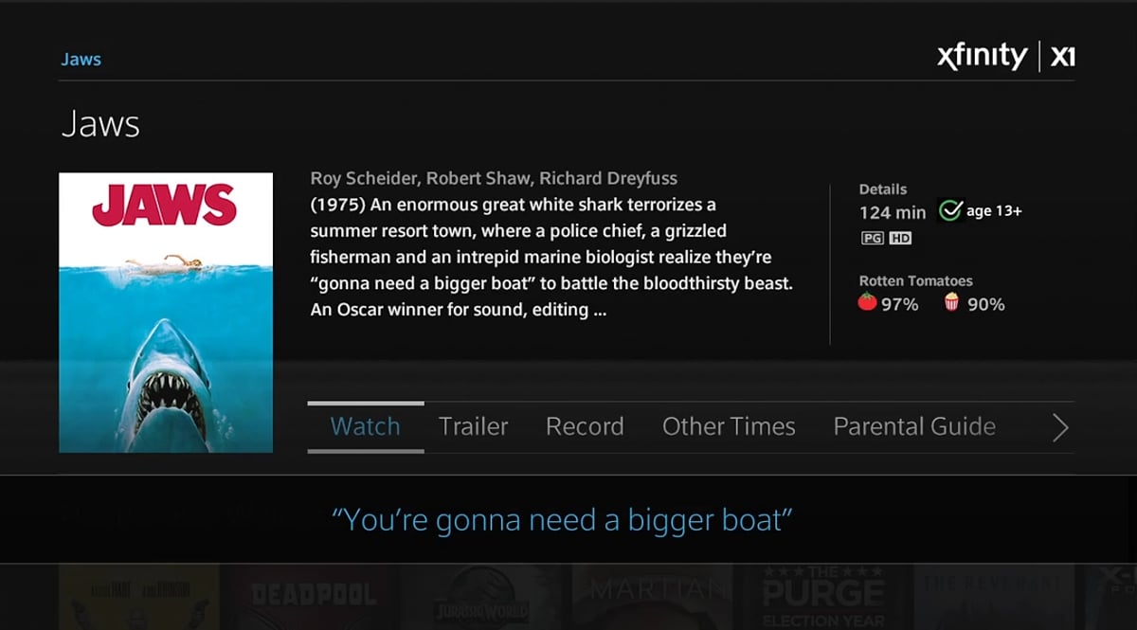Open the Parental Guide tab

point(914,426)
